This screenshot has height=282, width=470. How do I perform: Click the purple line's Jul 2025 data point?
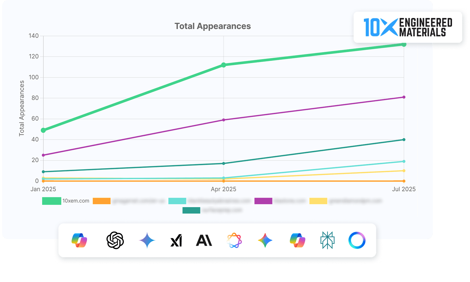click(404, 97)
